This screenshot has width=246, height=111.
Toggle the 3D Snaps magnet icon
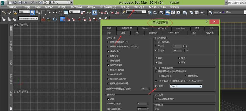tap(101, 12)
